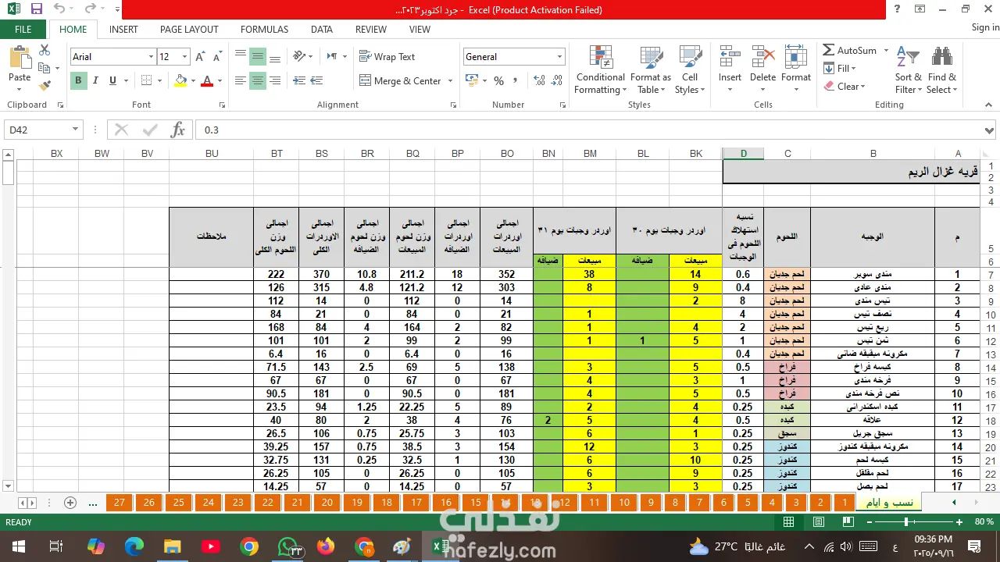Open Chrome from the Windows taskbar
Image resolution: width=1000 pixels, height=562 pixels.
[249, 546]
